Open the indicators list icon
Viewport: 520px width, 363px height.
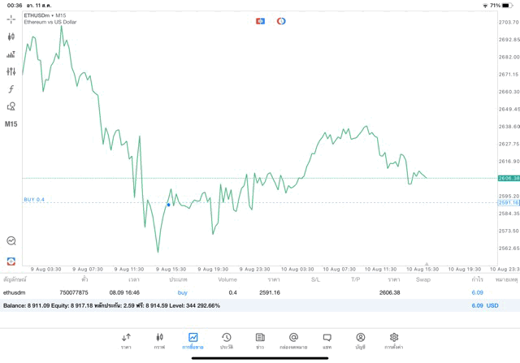(x=11, y=54)
